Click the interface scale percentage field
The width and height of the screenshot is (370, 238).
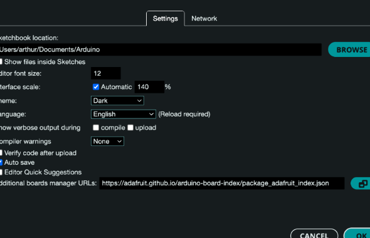149,87
